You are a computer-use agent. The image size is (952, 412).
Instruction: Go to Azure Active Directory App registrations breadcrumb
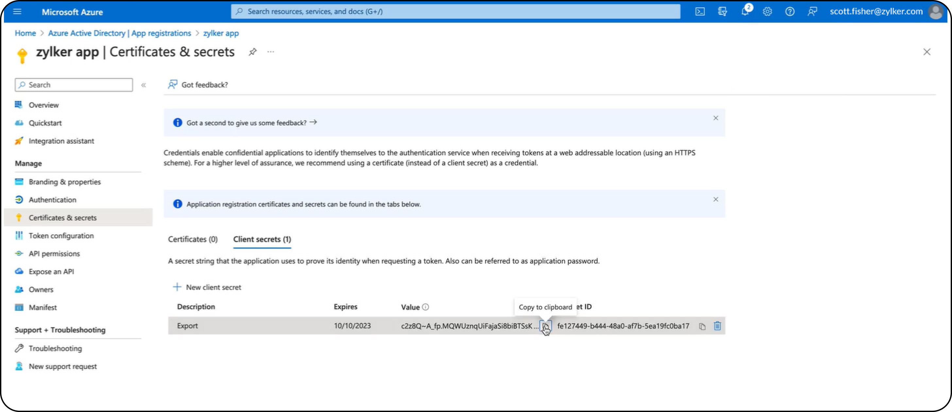119,33
